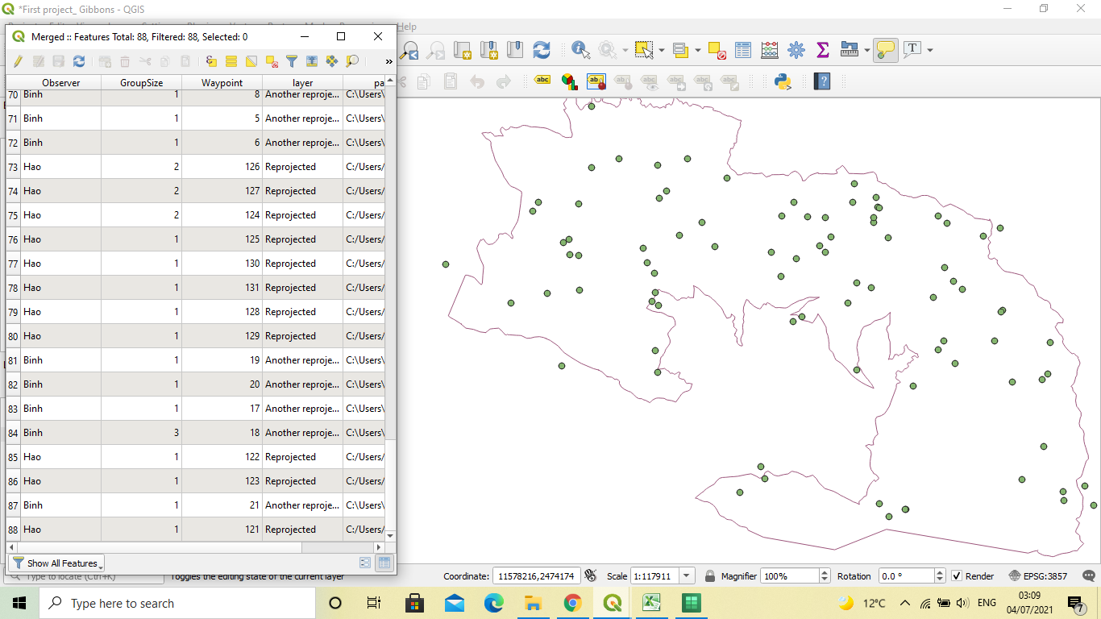Click Invert Selection in attribute table toolbar

pos(251,61)
